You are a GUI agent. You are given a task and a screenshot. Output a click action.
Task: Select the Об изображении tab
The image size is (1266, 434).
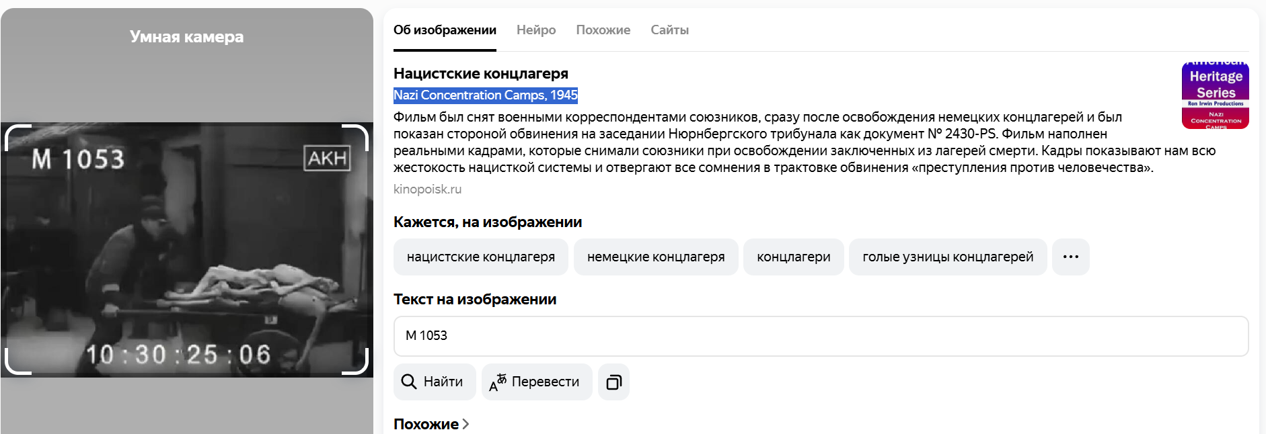tap(445, 30)
